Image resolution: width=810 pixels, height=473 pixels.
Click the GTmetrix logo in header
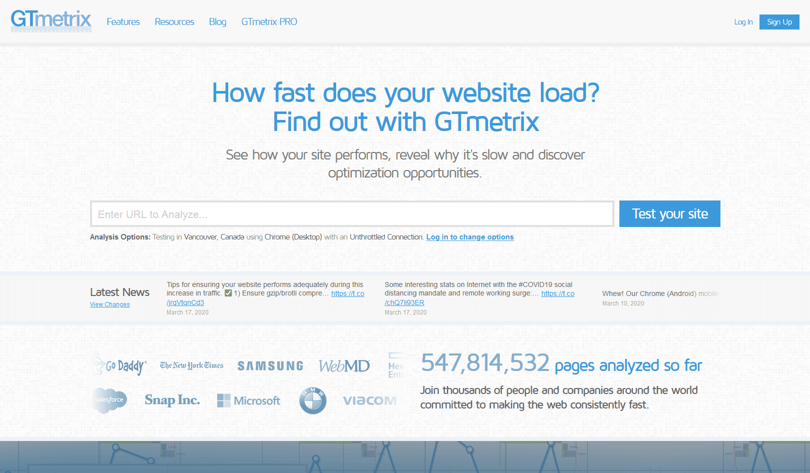(51, 21)
